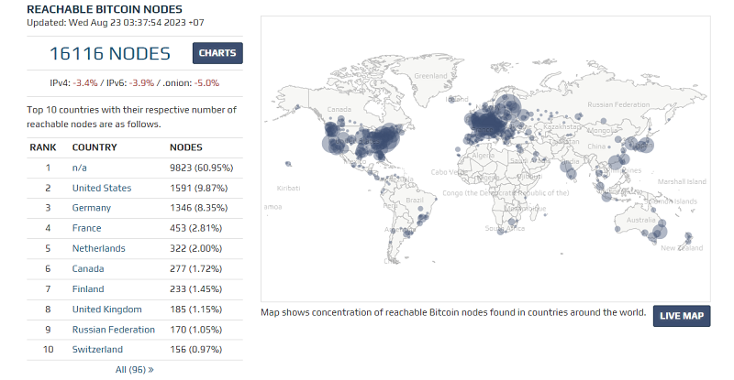This screenshot has height=380, width=734.
Task: Expand the All (96) countries list
Action: click(x=134, y=369)
